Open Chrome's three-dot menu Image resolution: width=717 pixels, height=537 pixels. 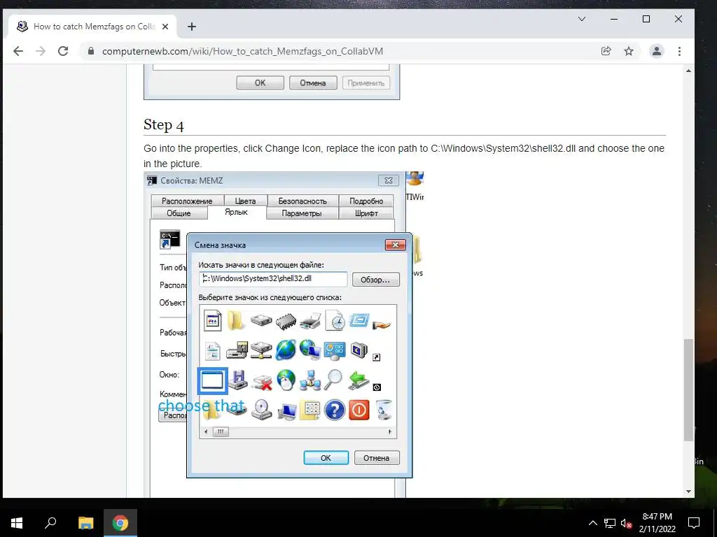679,51
